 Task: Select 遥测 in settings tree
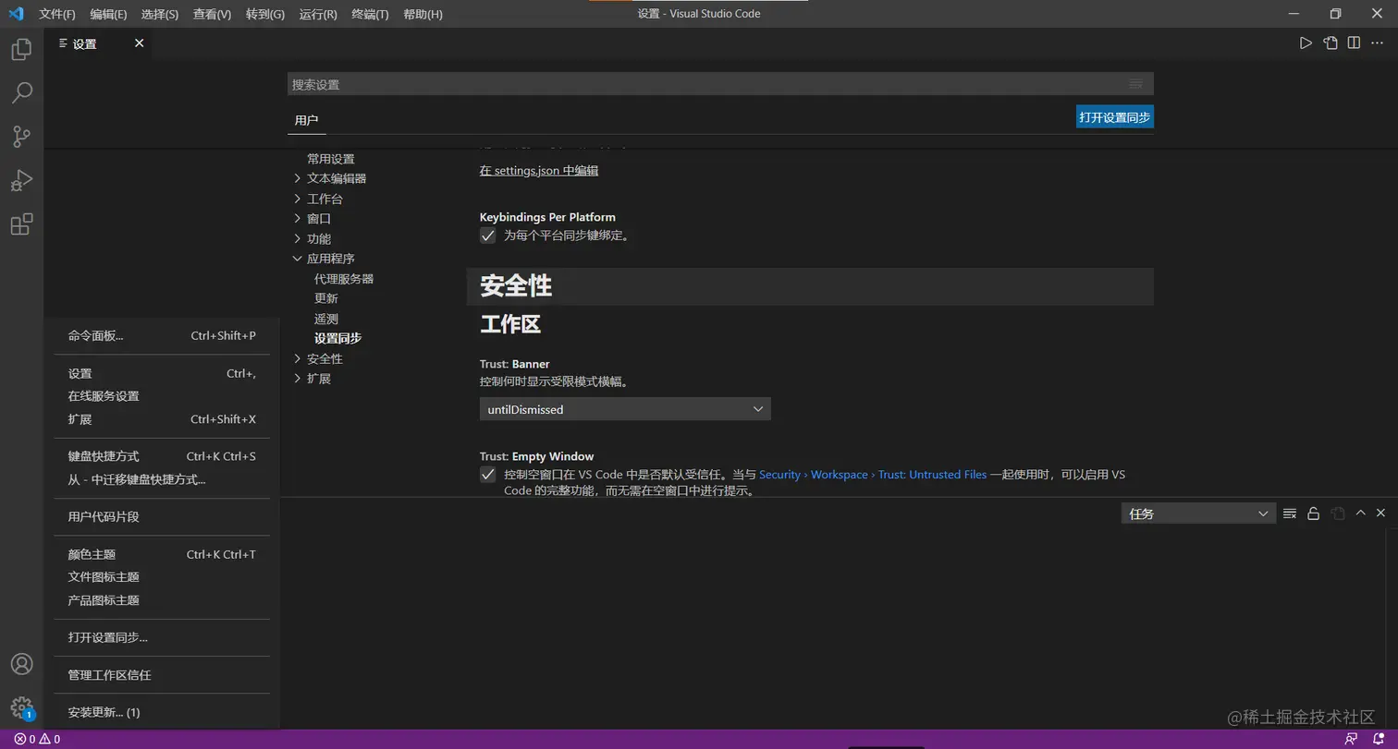326,319
